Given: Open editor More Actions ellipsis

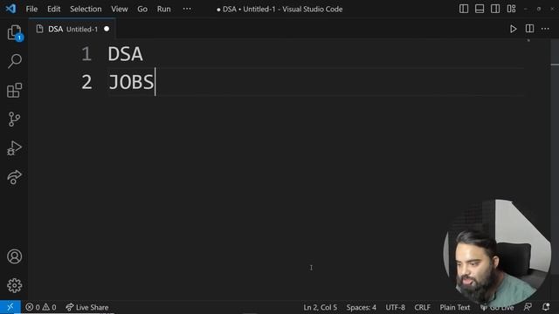Looking at the screenshot, I should coord(545,29).
